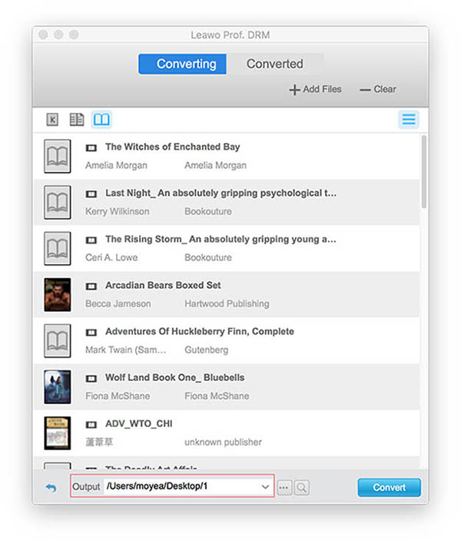The width and height of the screenshot is (461, 543).
Task: Click the Clear button
Action: coord(377,90)
